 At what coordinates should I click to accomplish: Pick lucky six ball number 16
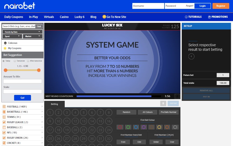click(109, 121)
